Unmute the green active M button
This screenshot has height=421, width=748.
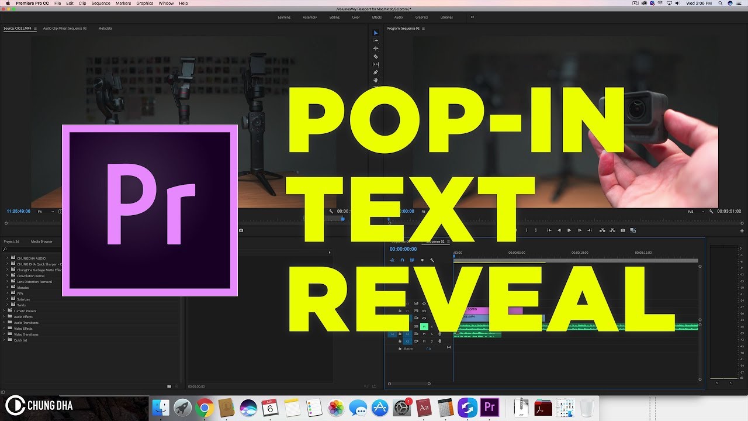(x=424, y=326)
